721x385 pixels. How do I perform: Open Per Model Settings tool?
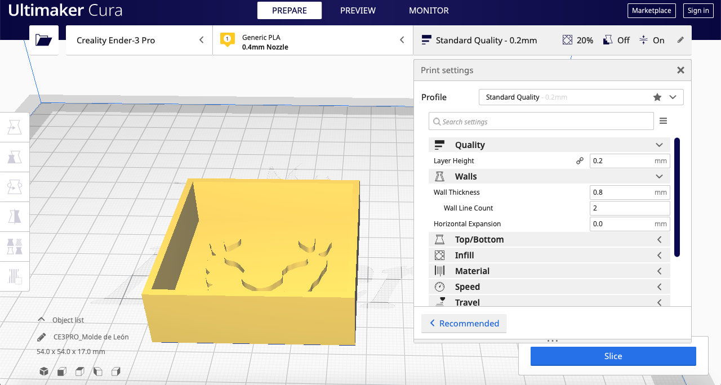pos(14,246)
